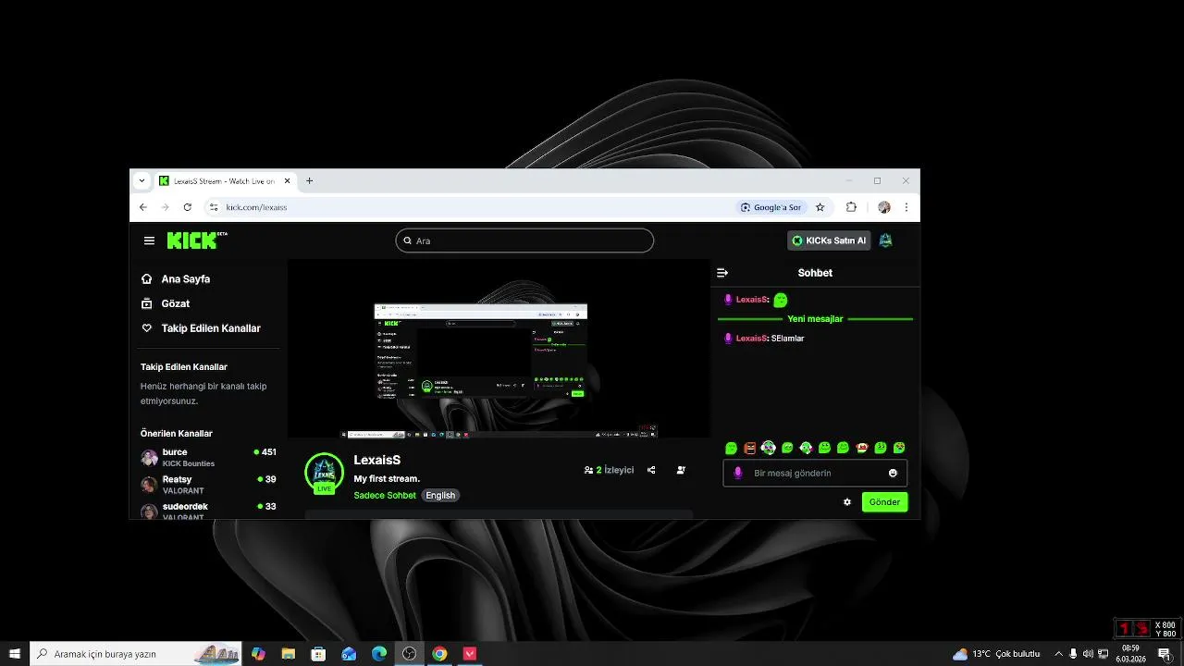The width and height of the screenshot is (1184, 666).
Task: Collapse the Sohbet chat panel
Action: 722,273
